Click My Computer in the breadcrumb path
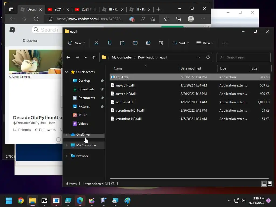 coord(122,57)
